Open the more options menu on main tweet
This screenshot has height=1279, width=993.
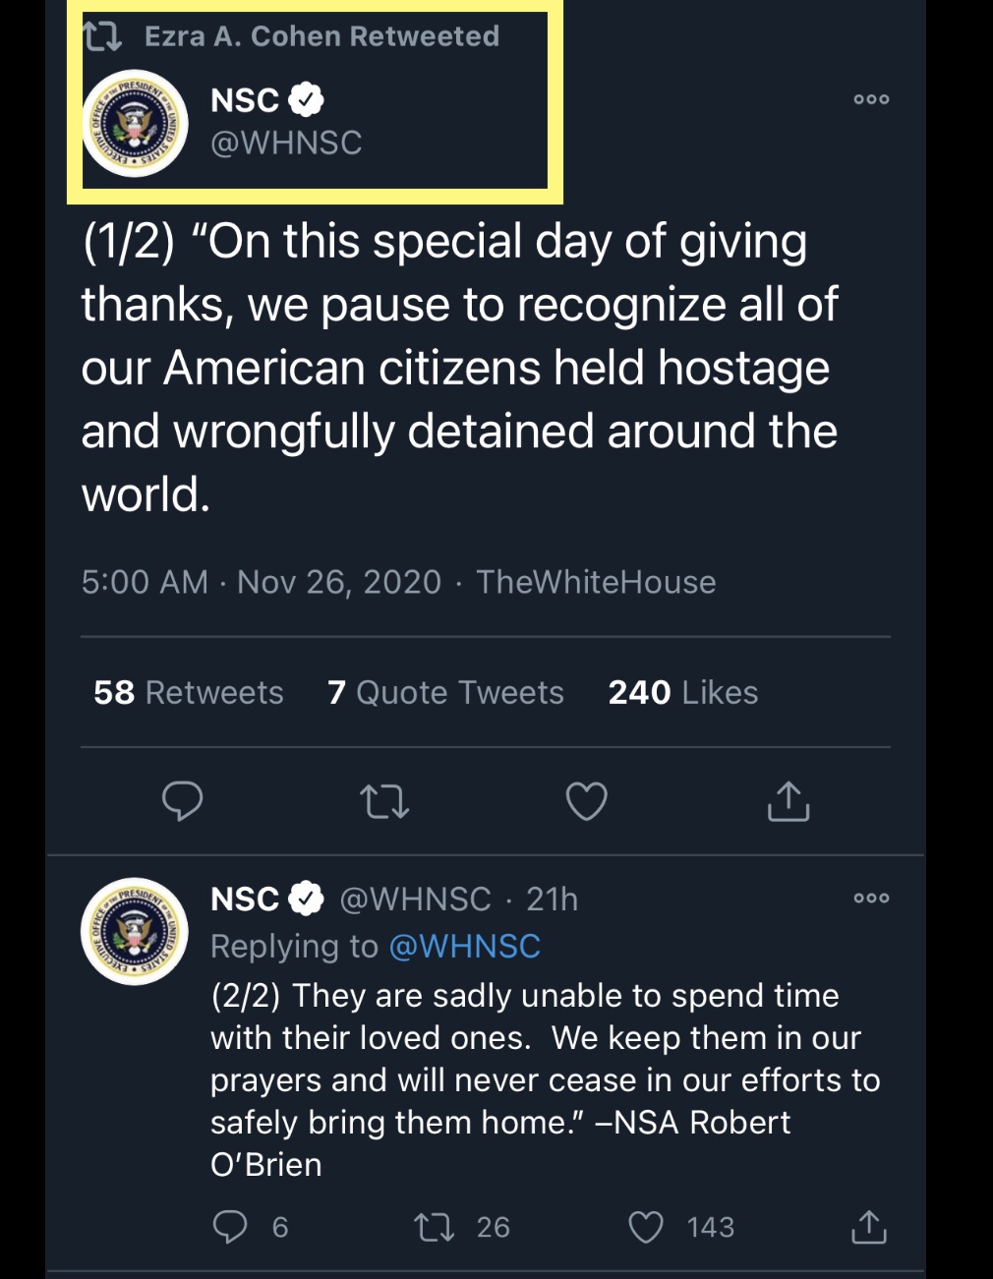871,99
